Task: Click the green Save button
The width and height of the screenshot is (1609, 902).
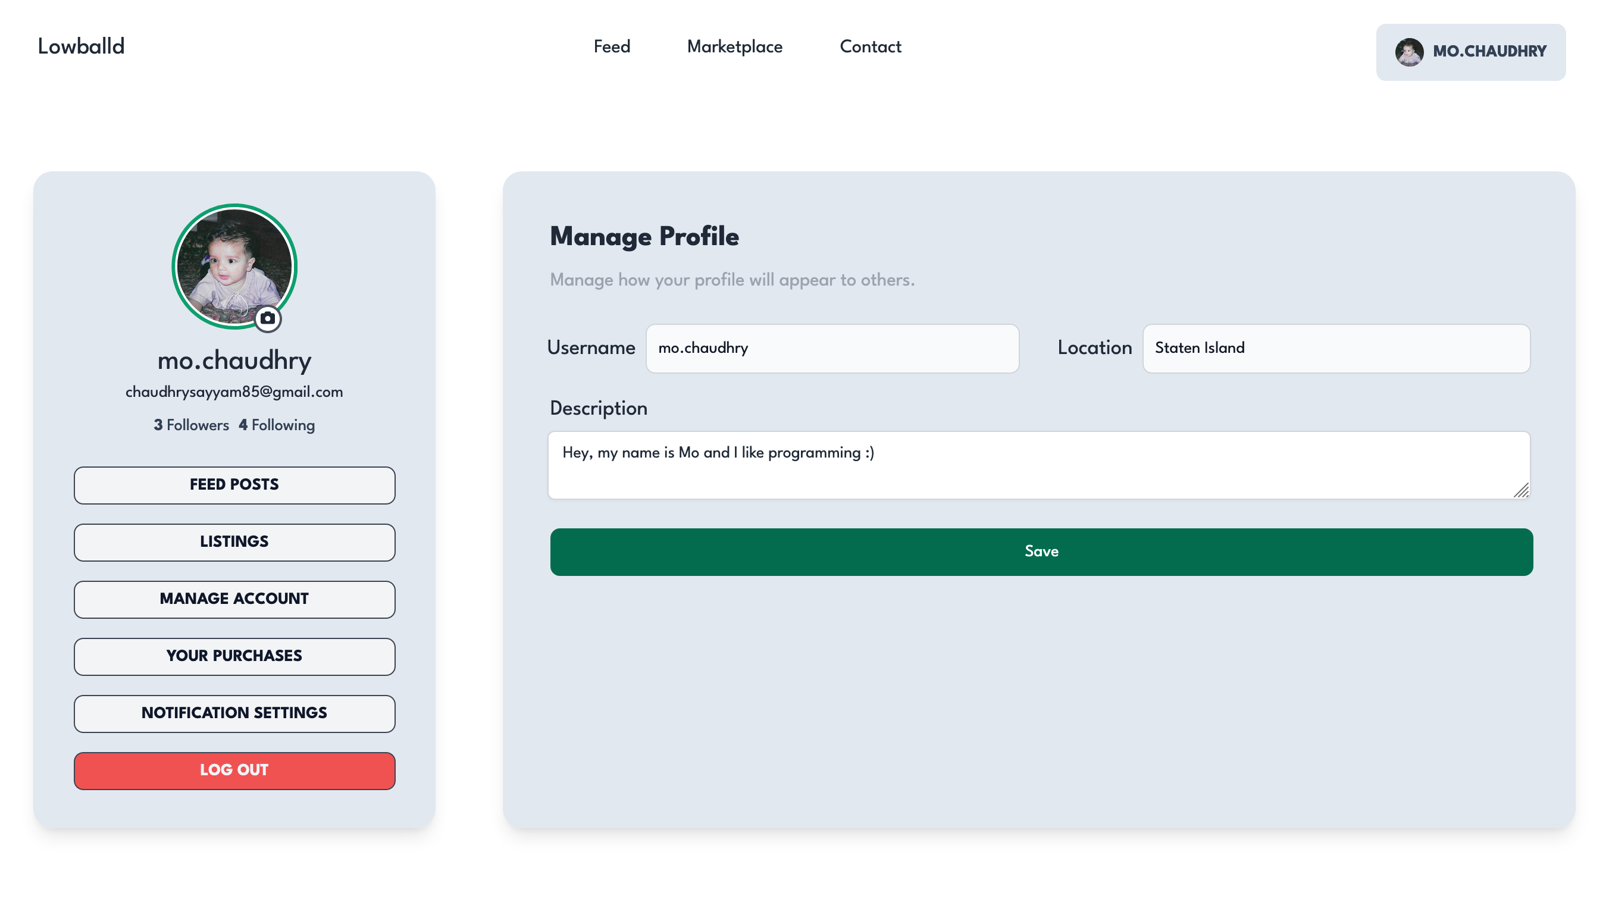Action: click(x=1041, y=552)
